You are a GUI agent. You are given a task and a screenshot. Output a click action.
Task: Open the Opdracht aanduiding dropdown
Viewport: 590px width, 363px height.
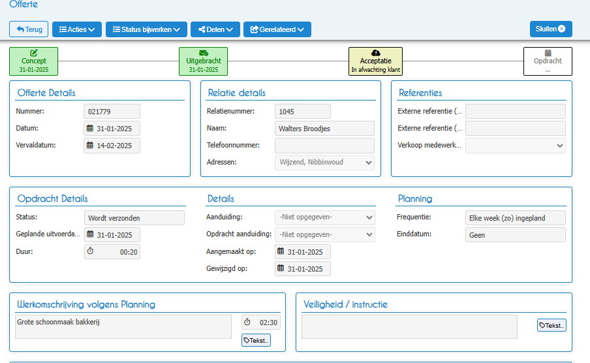click(325, 234)
